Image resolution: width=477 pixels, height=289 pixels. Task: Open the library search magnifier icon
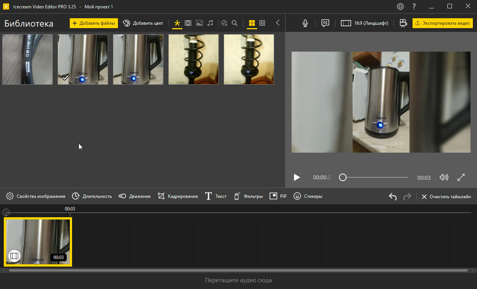(x=235, y=23)
